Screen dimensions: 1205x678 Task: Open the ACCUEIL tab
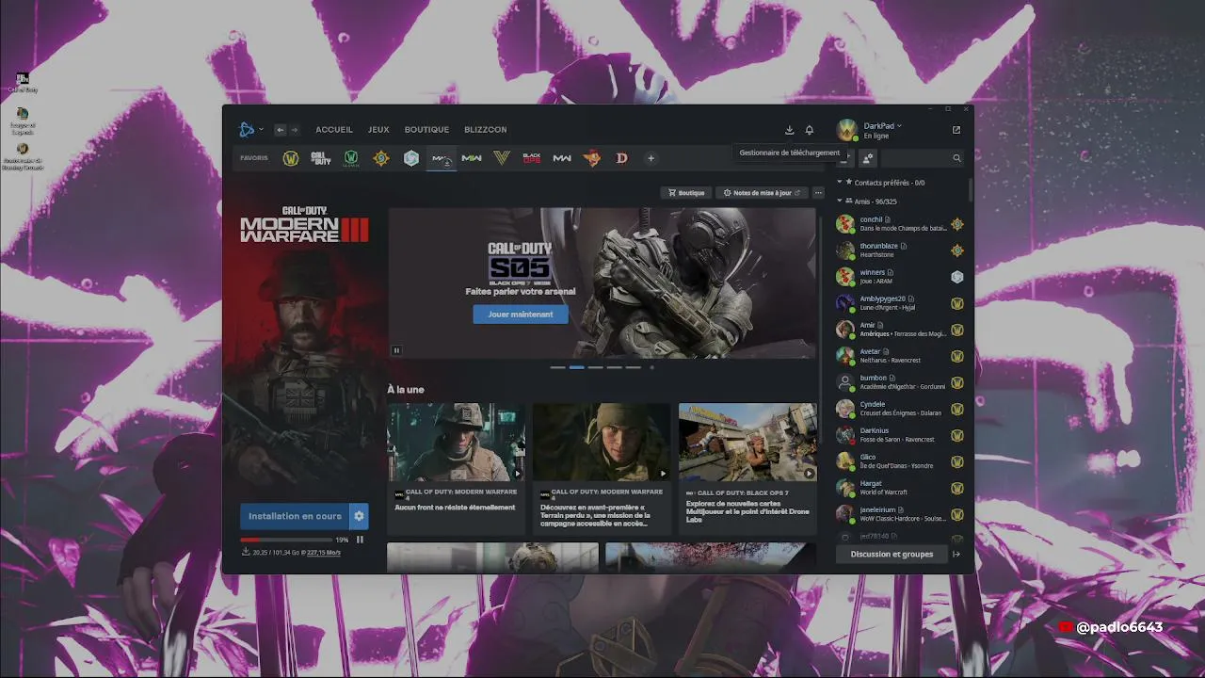(x=334, y=130)
